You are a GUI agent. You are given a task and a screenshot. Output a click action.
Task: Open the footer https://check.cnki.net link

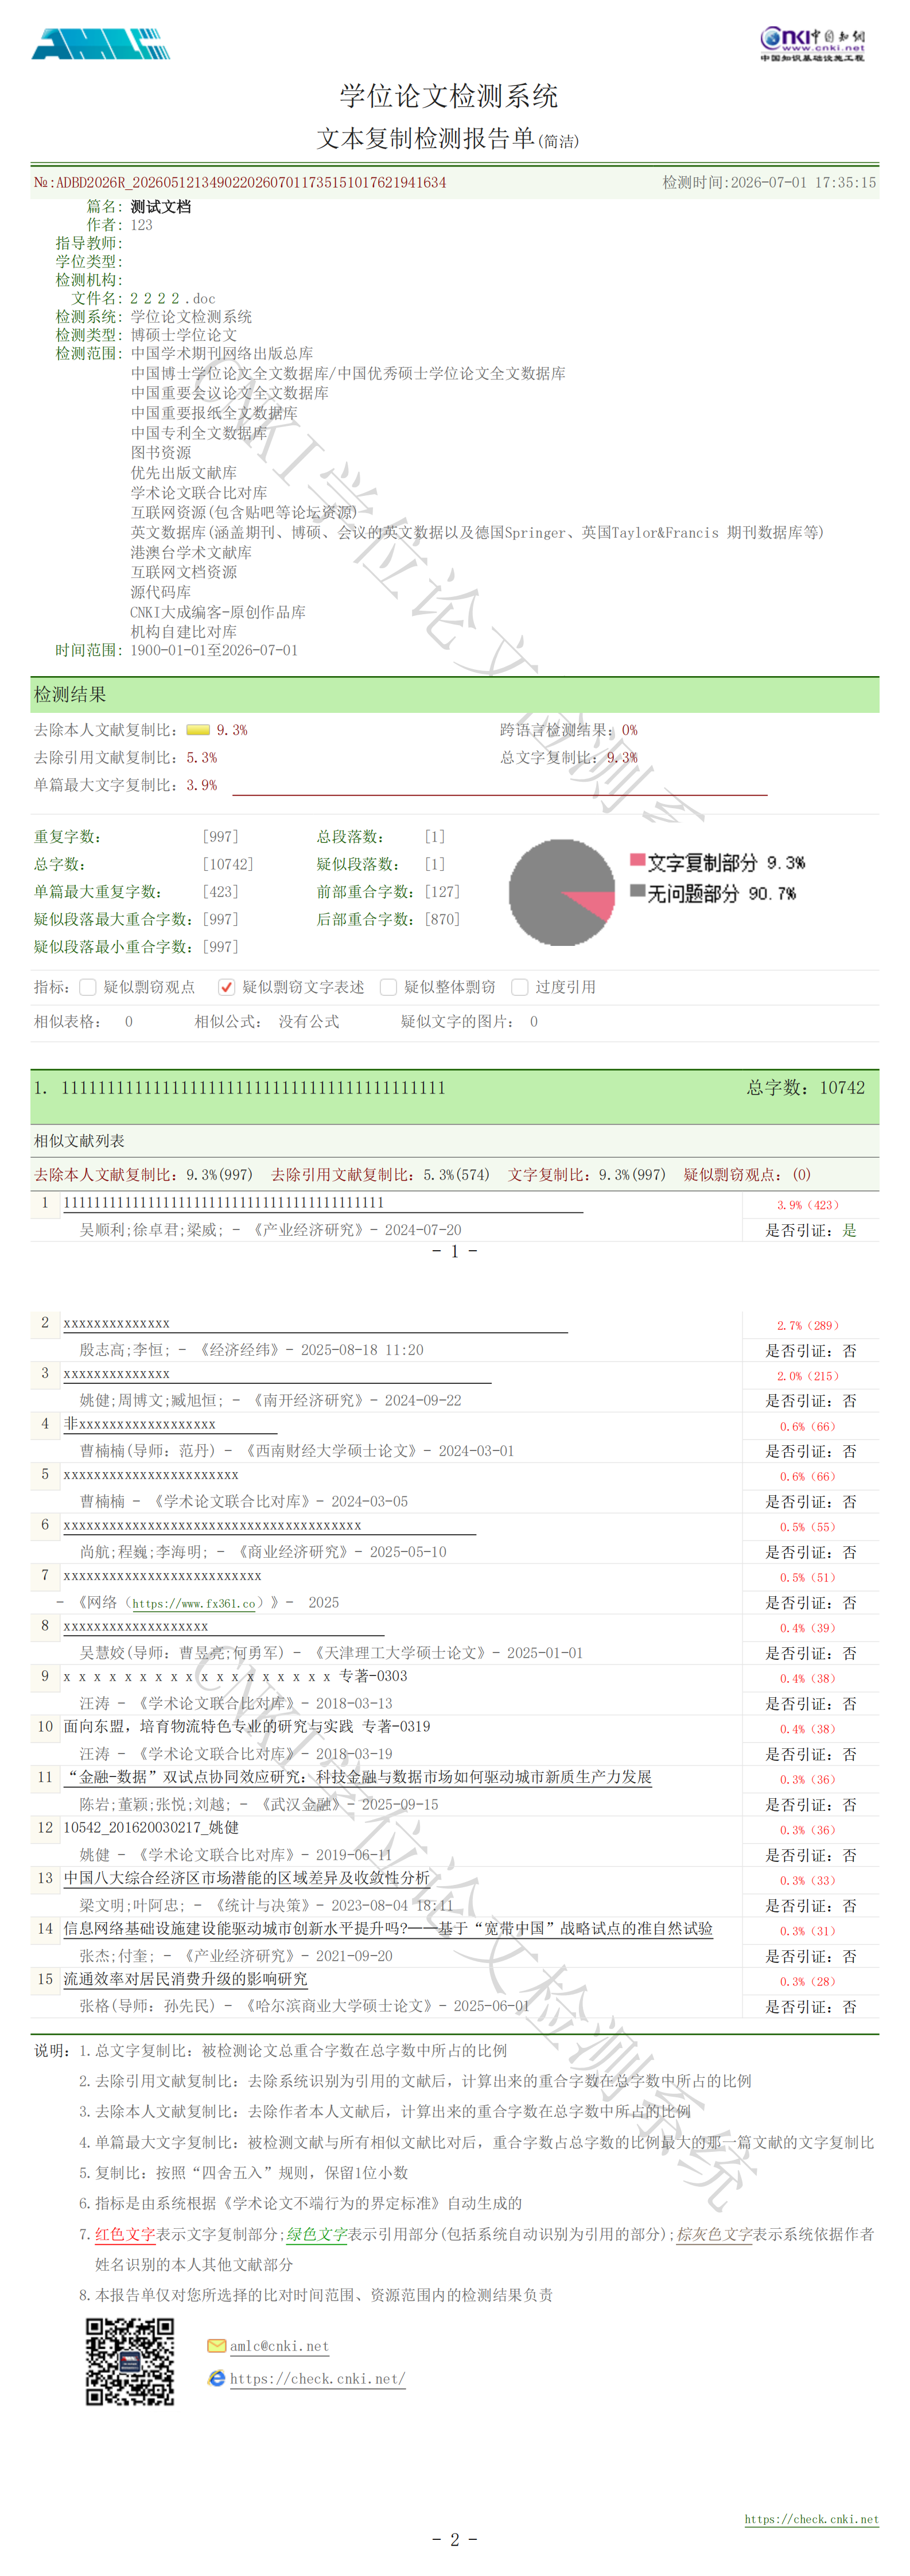tap(811, 2519)
